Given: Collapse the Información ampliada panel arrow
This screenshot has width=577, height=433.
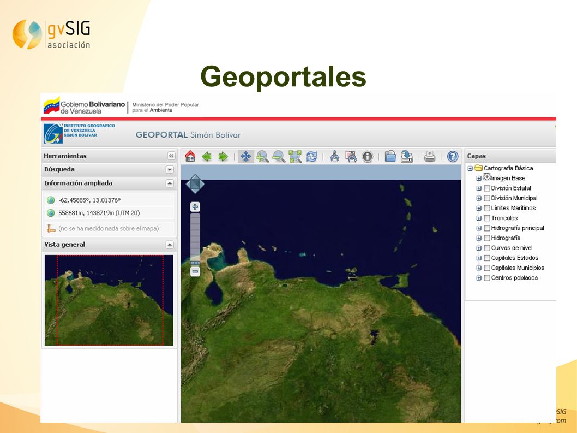Looking at the screenshot, I should click(x=170, y=183).
